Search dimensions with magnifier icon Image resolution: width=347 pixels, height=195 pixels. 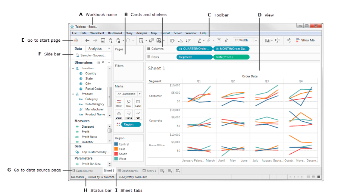[x=103, y=63]
